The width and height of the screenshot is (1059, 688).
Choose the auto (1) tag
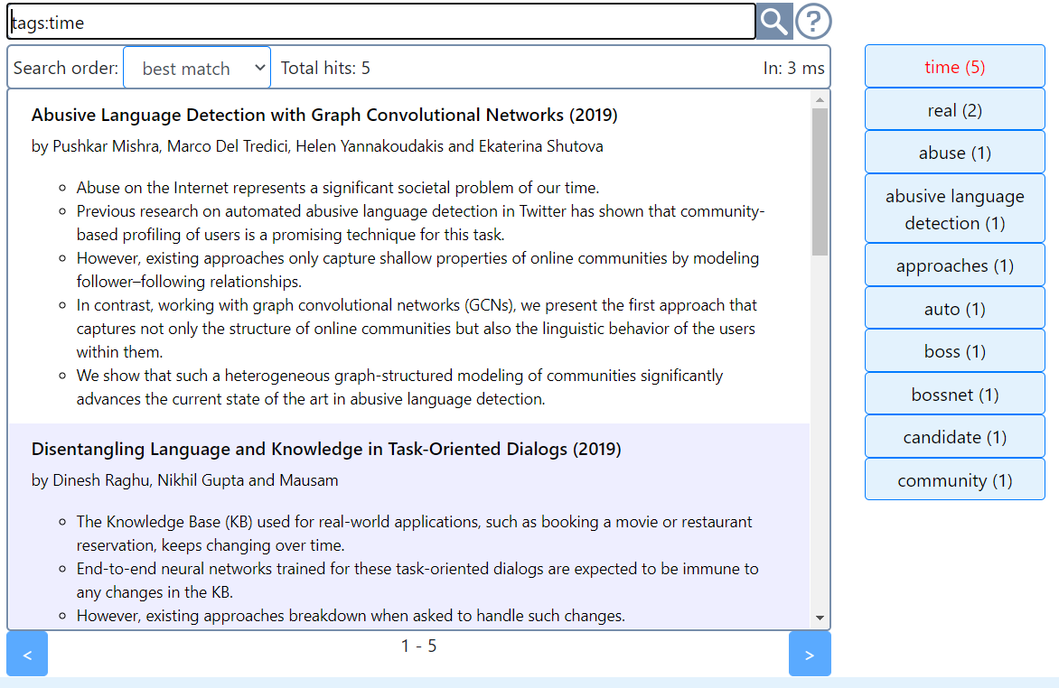coord(954,308)
